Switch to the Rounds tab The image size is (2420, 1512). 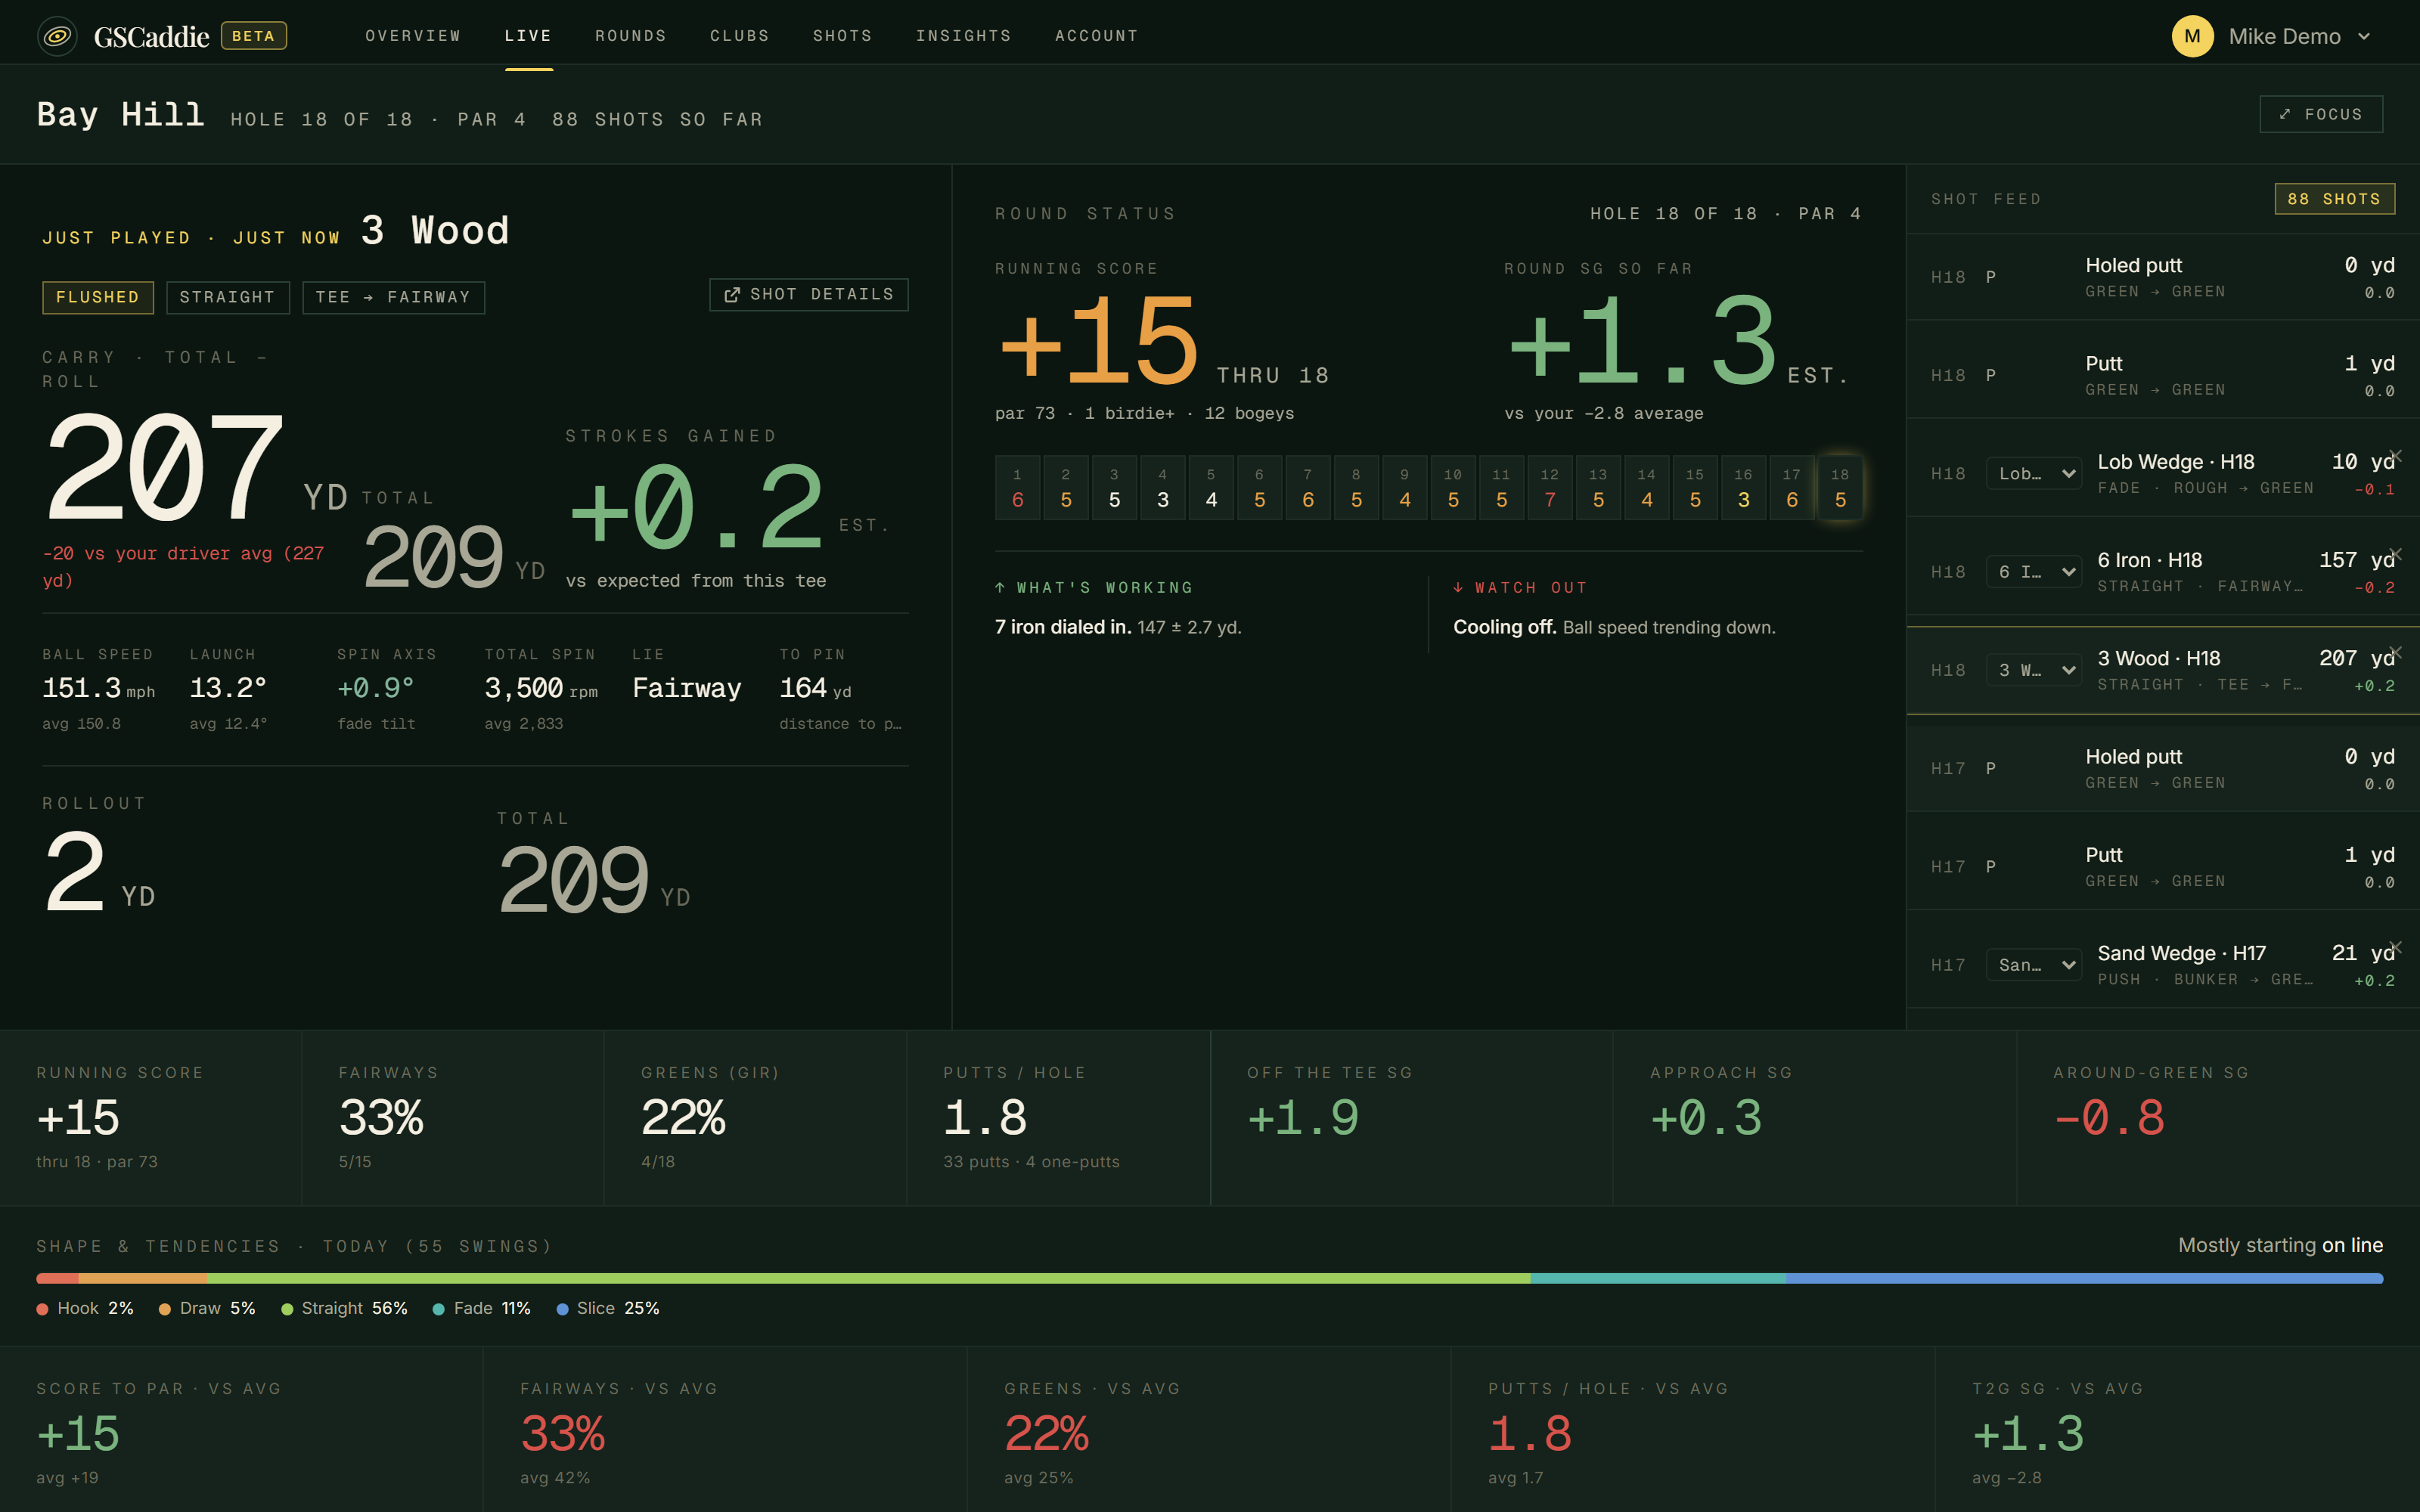point(630,36)
